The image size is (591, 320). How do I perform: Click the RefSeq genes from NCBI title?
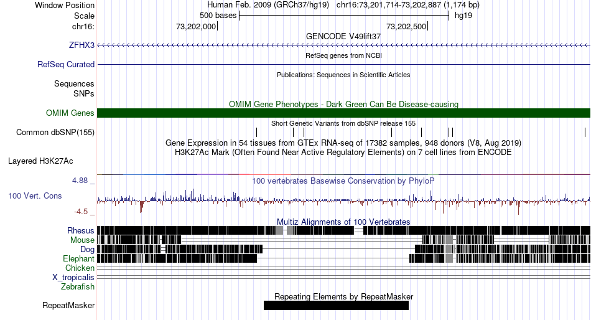(x=343, y=55)
